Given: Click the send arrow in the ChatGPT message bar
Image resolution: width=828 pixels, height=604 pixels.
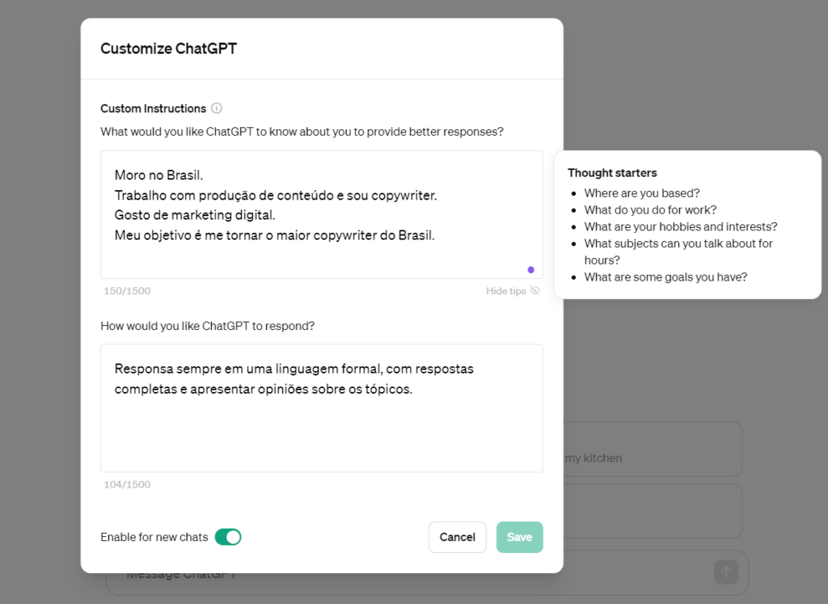Looking at the screenshot, I should click(726, 572).
